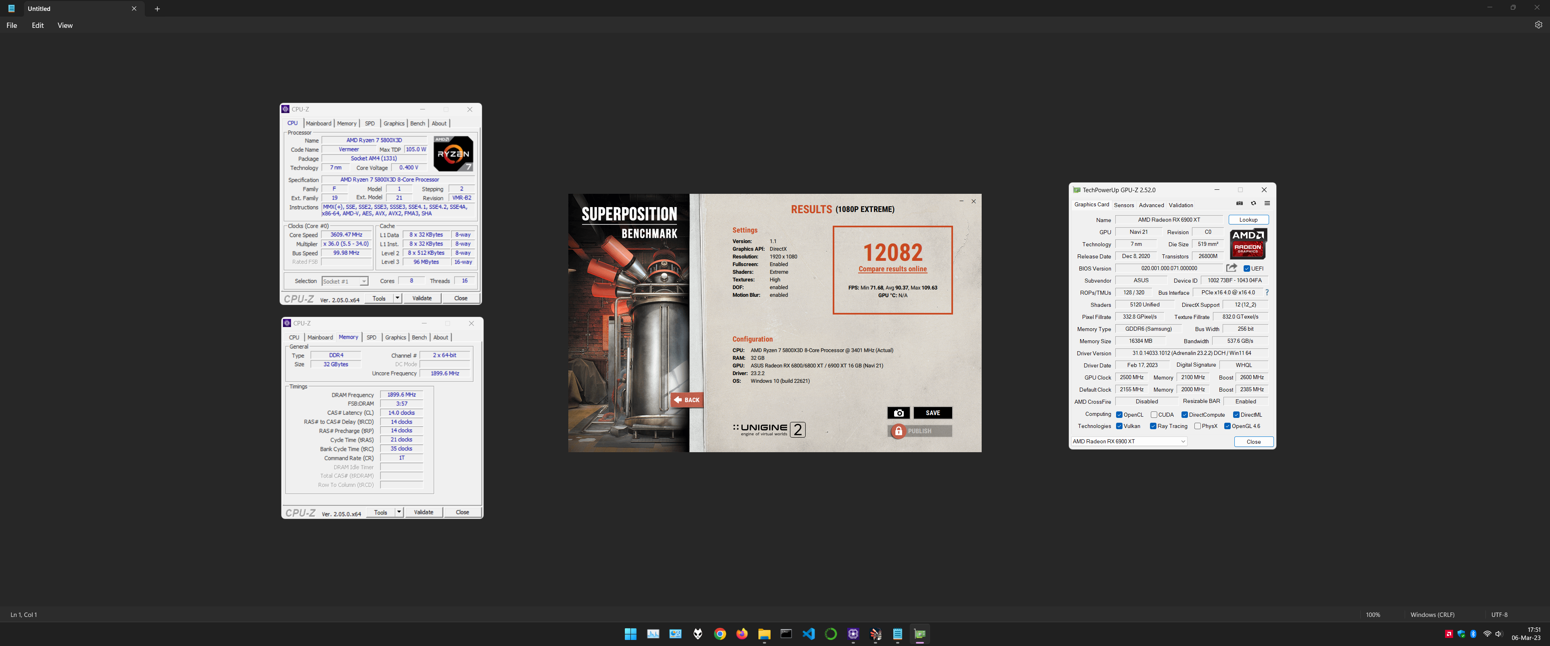Click the Notepad settings gear icon
This screenshot has width=1550, height=646.
click(x=1538, y=25)
